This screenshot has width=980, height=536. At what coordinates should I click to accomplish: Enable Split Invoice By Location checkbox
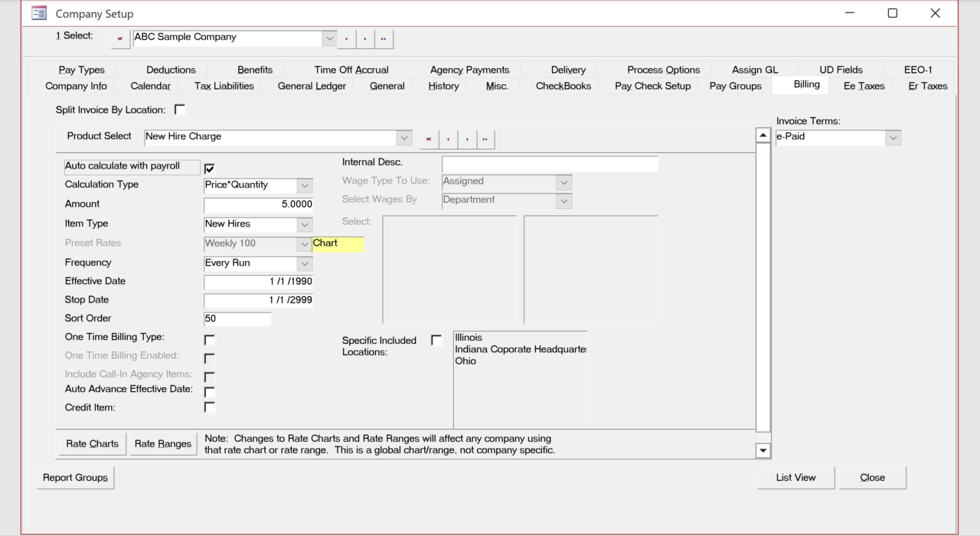[x=180, y=110]
